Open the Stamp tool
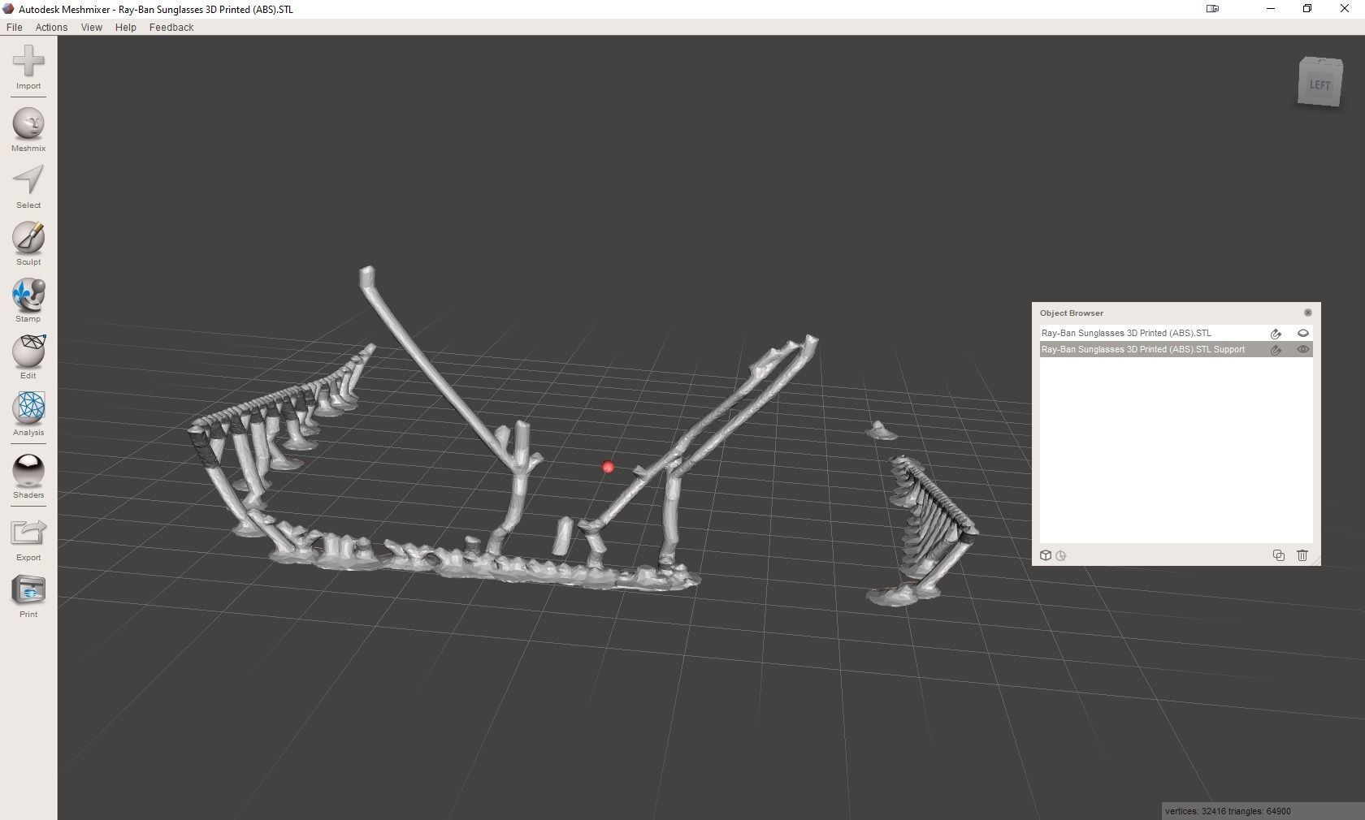Screen dimensions: 1365x820 [x=28, y=300]
